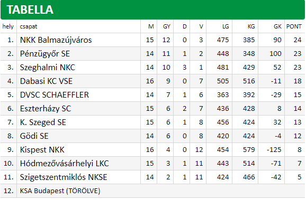The height and width of the screenshot is (200, 306).
Task: Click on Szeghalmi NKC in the table
Action: pyautogui.click(x=48, y=68)
